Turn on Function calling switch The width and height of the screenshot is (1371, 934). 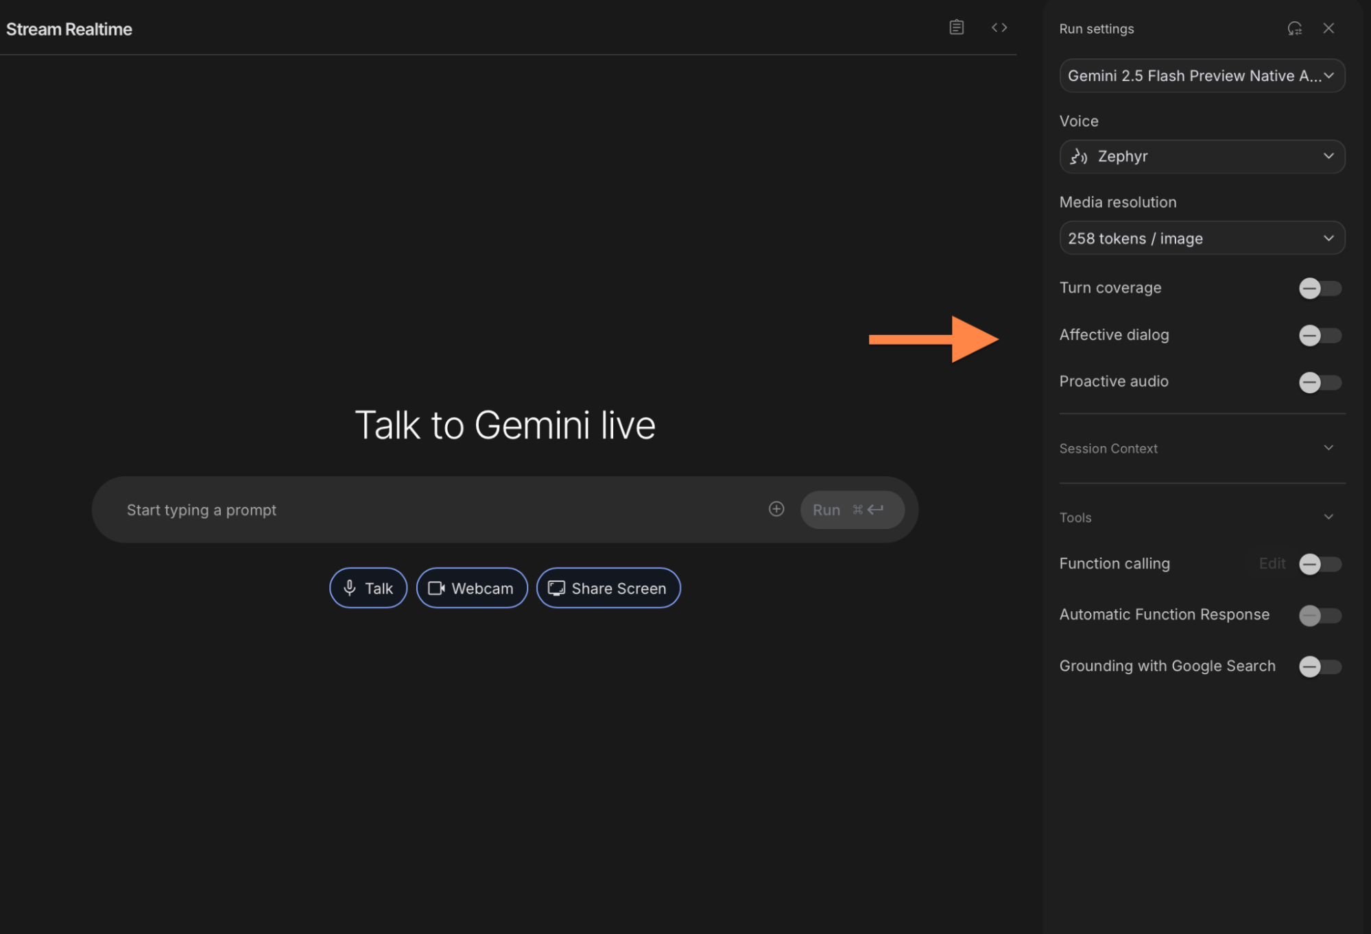pos(1320,565)
